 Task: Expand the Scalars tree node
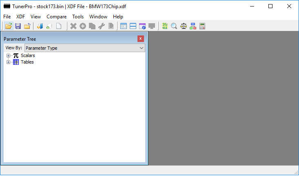pyautogui.click(x=8, y=55)
